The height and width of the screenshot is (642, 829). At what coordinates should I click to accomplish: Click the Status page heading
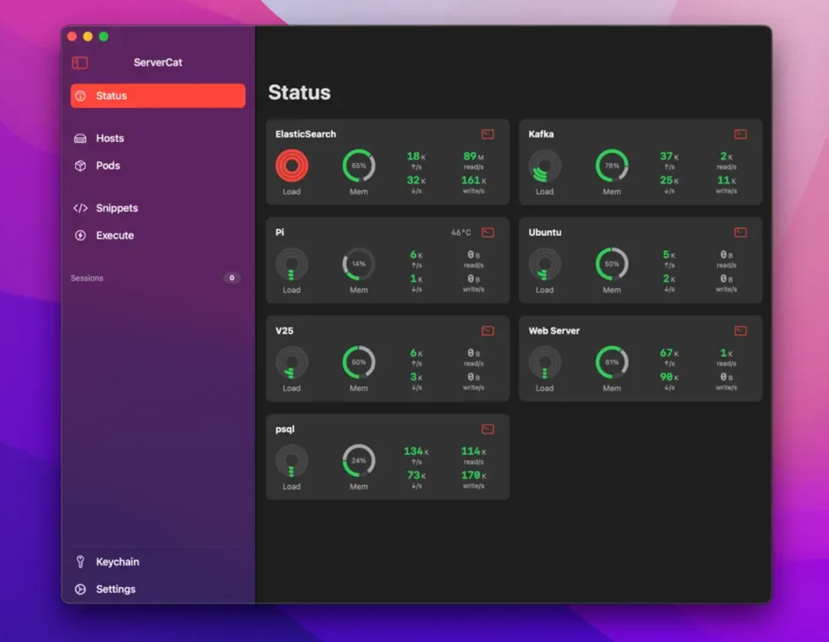pyautogui.click(x=299, y=93)
